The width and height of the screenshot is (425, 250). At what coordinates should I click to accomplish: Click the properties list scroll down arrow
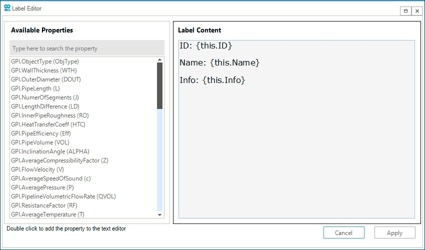(x=159, y=215)
